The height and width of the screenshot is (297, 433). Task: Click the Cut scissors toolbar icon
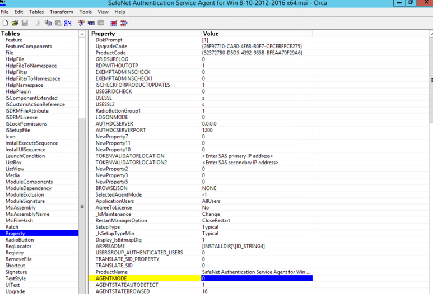click(38, 22)
